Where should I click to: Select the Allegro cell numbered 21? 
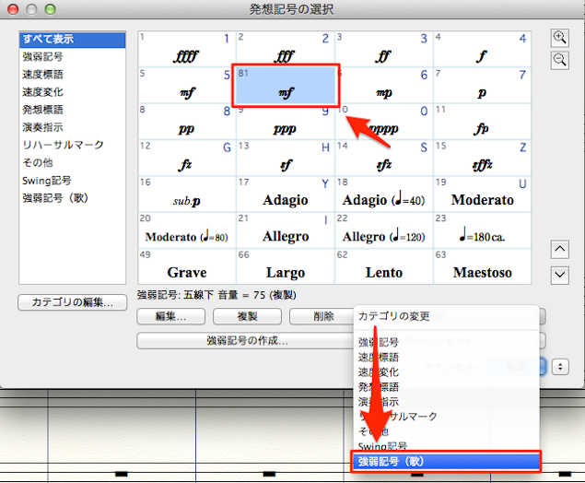tap(286, 230)
